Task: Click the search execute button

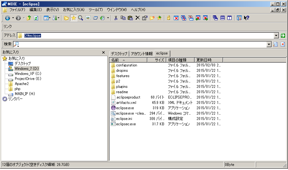Action: pyautogui.click(x=275, y=44)
